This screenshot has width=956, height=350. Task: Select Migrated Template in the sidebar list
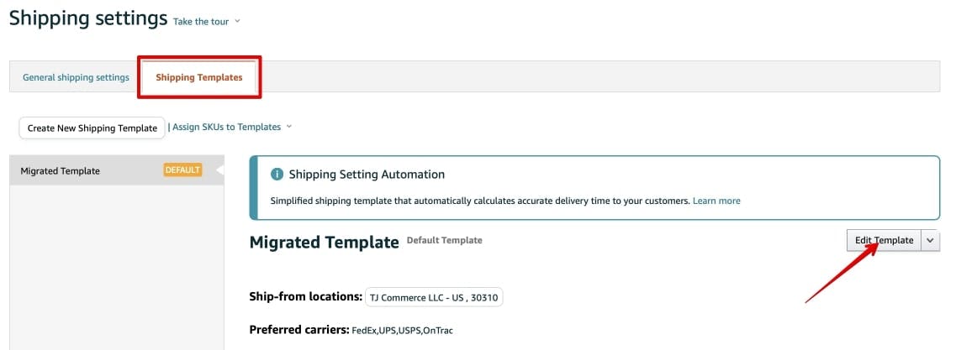click(x=61, y=170)
